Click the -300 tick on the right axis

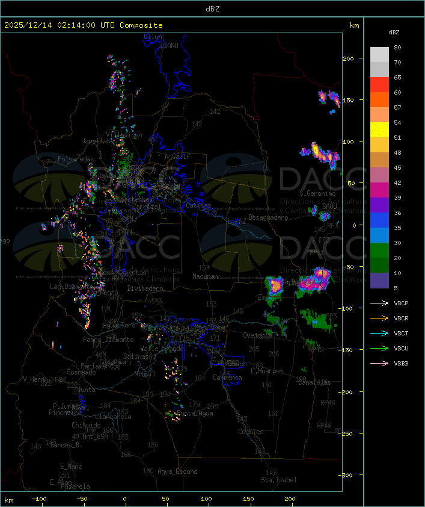click(347, 475)
